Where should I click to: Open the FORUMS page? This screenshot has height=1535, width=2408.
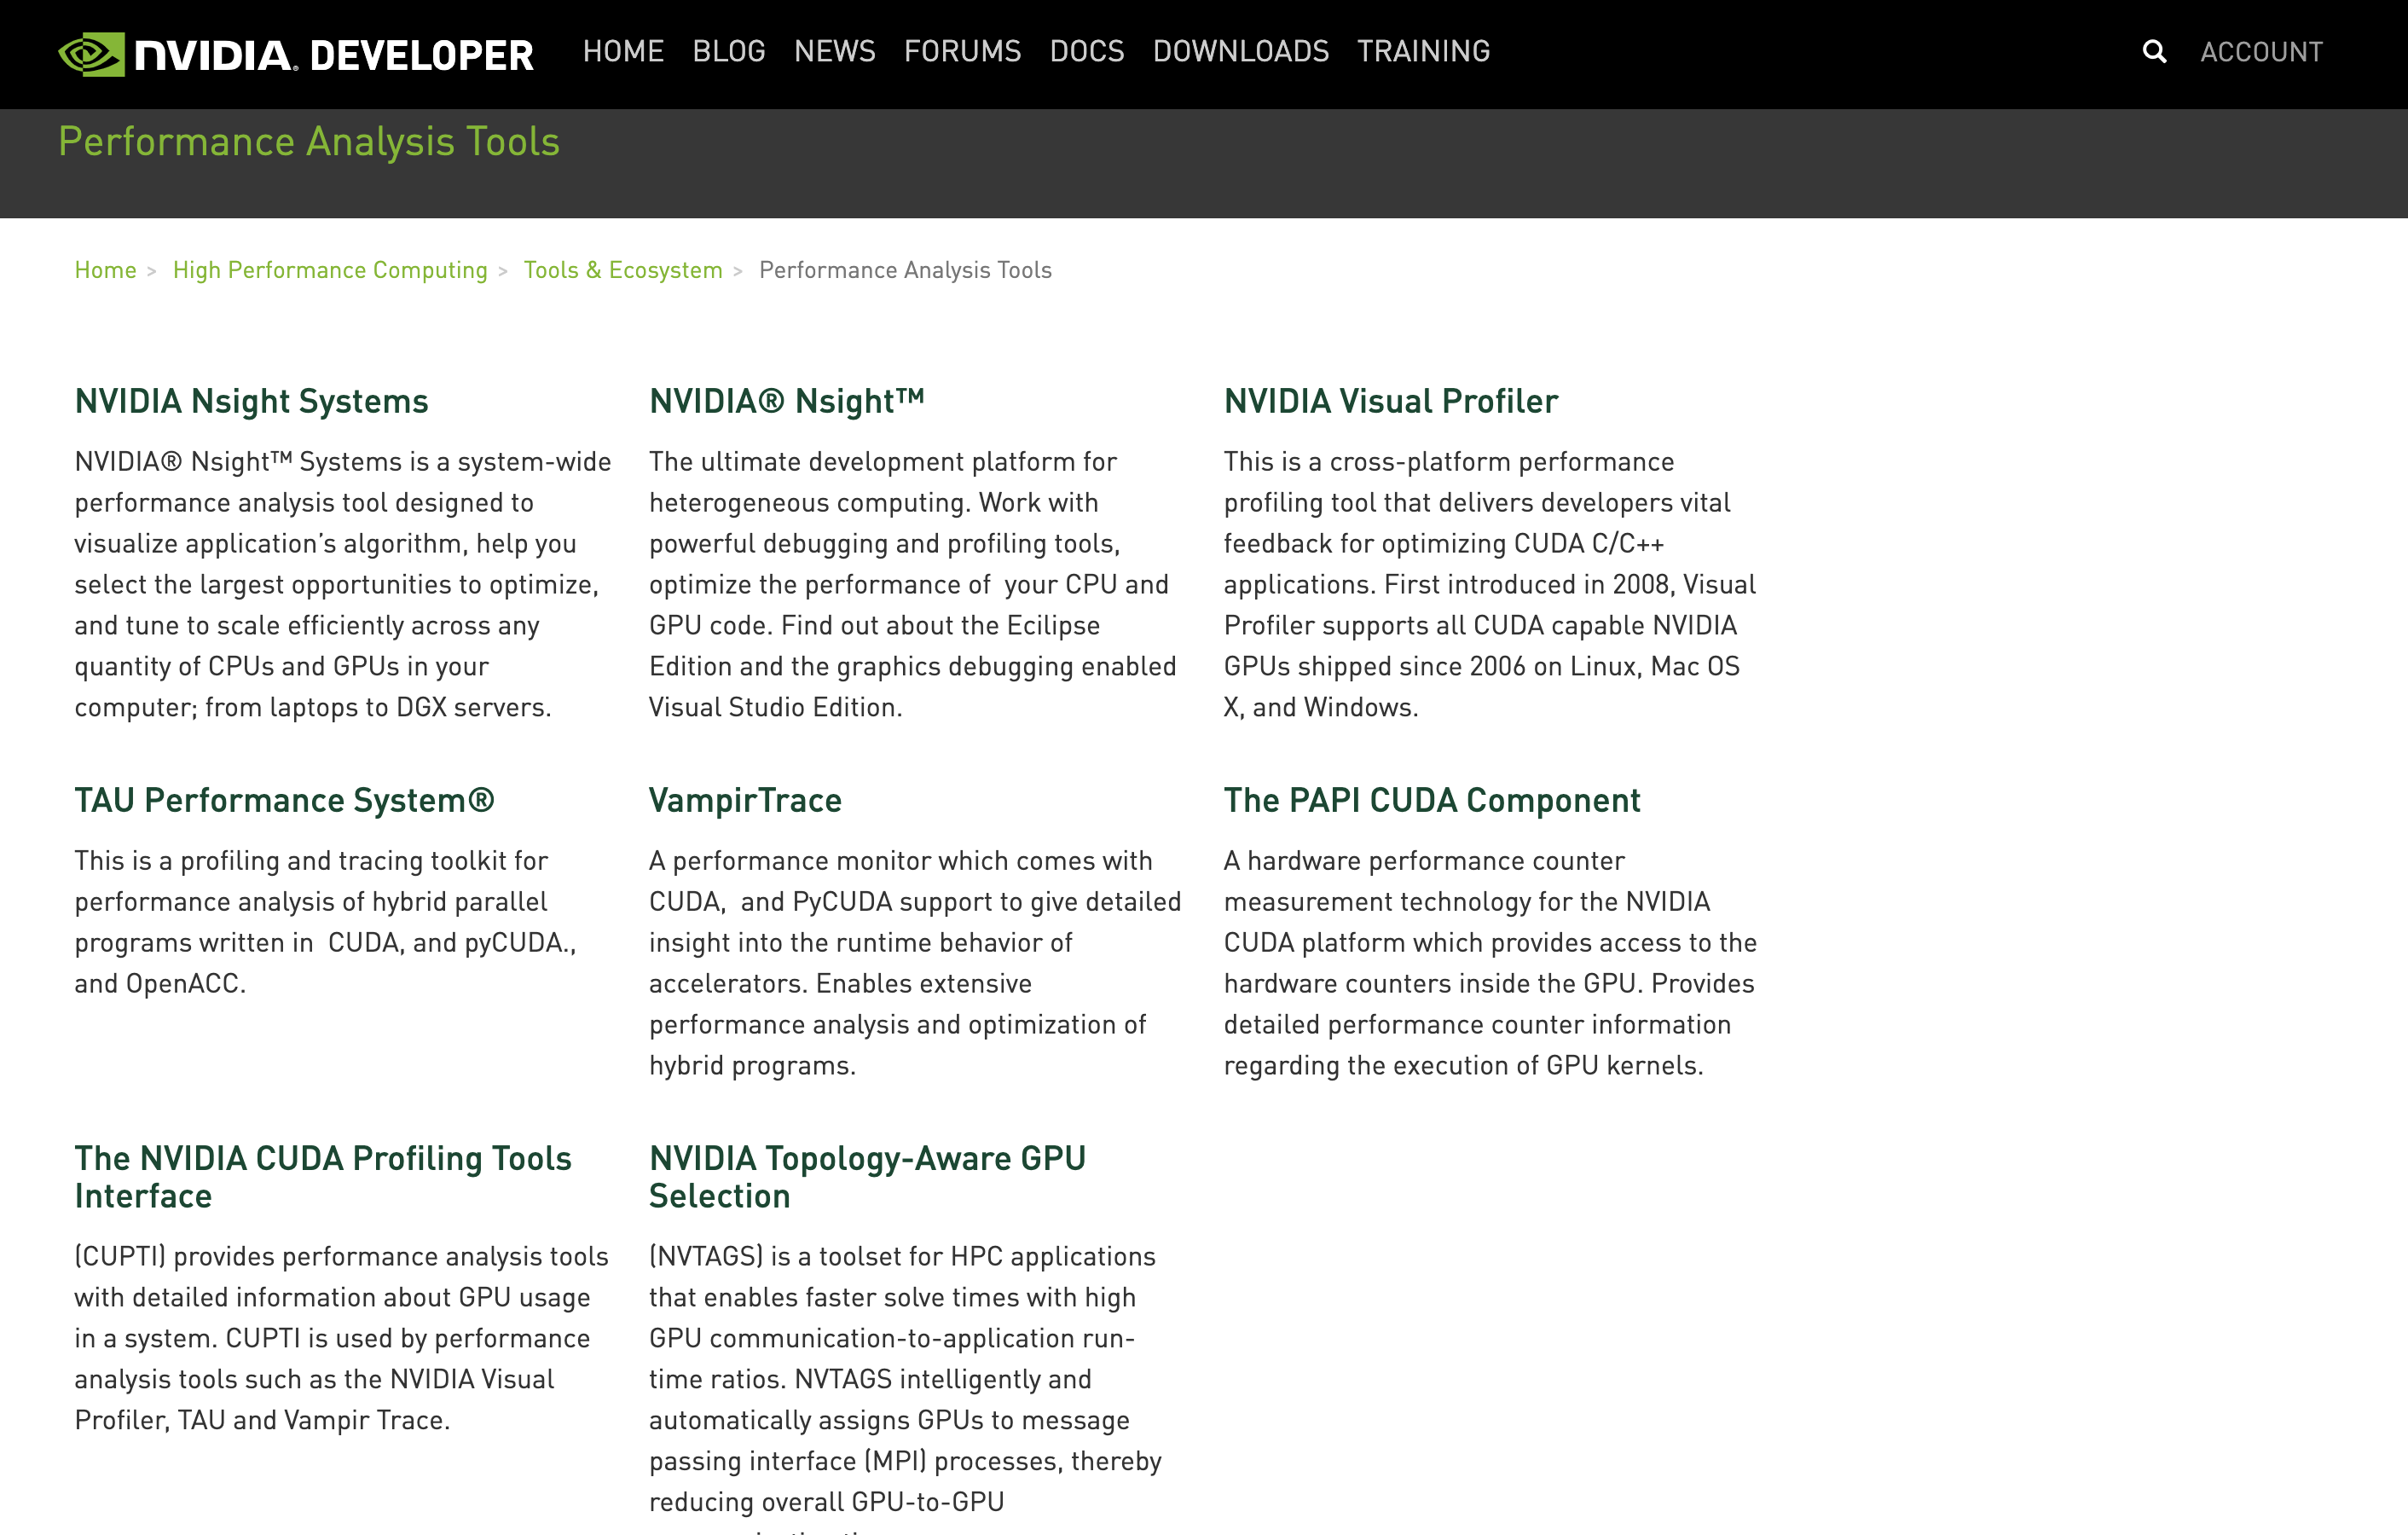point(962,51)
